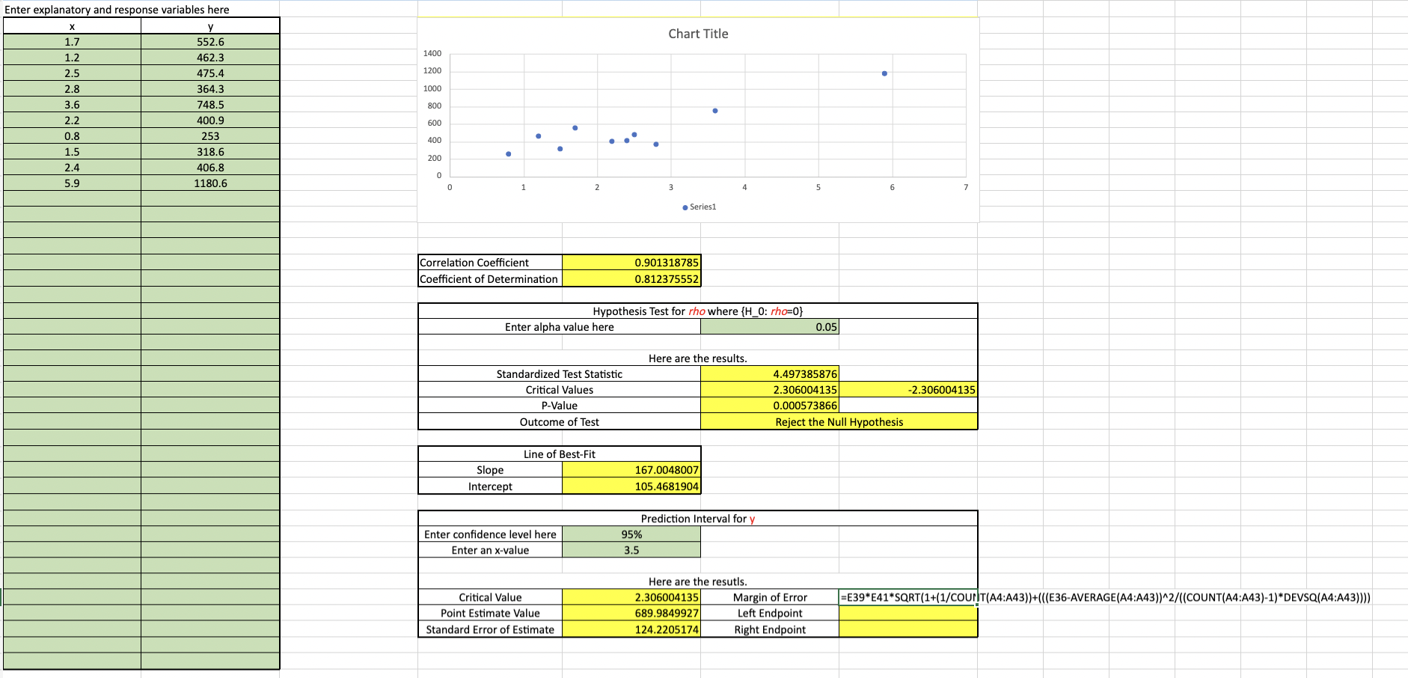Select the Coefficient of Determination value 0.812375552

point(631,279)
